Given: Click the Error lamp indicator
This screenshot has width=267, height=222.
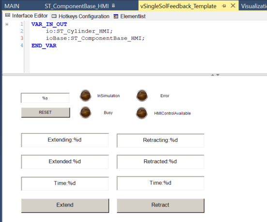Looking at the screenshot, I should (x=142, y=96).
